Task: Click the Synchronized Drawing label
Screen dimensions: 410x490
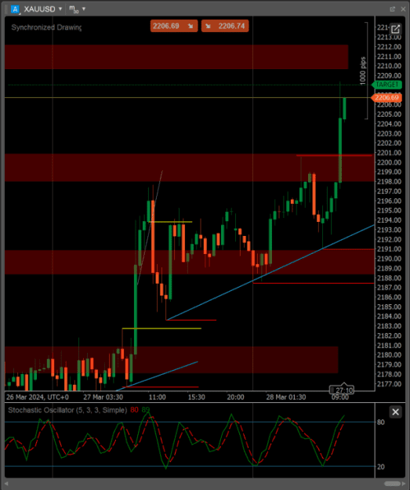Action: click(46, 27)
